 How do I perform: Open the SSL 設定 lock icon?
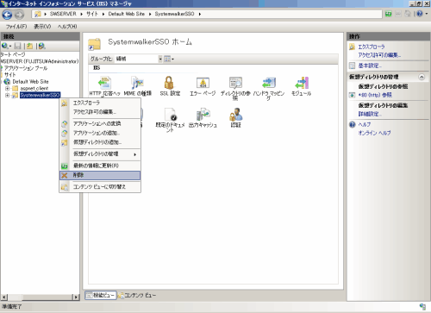170,83
